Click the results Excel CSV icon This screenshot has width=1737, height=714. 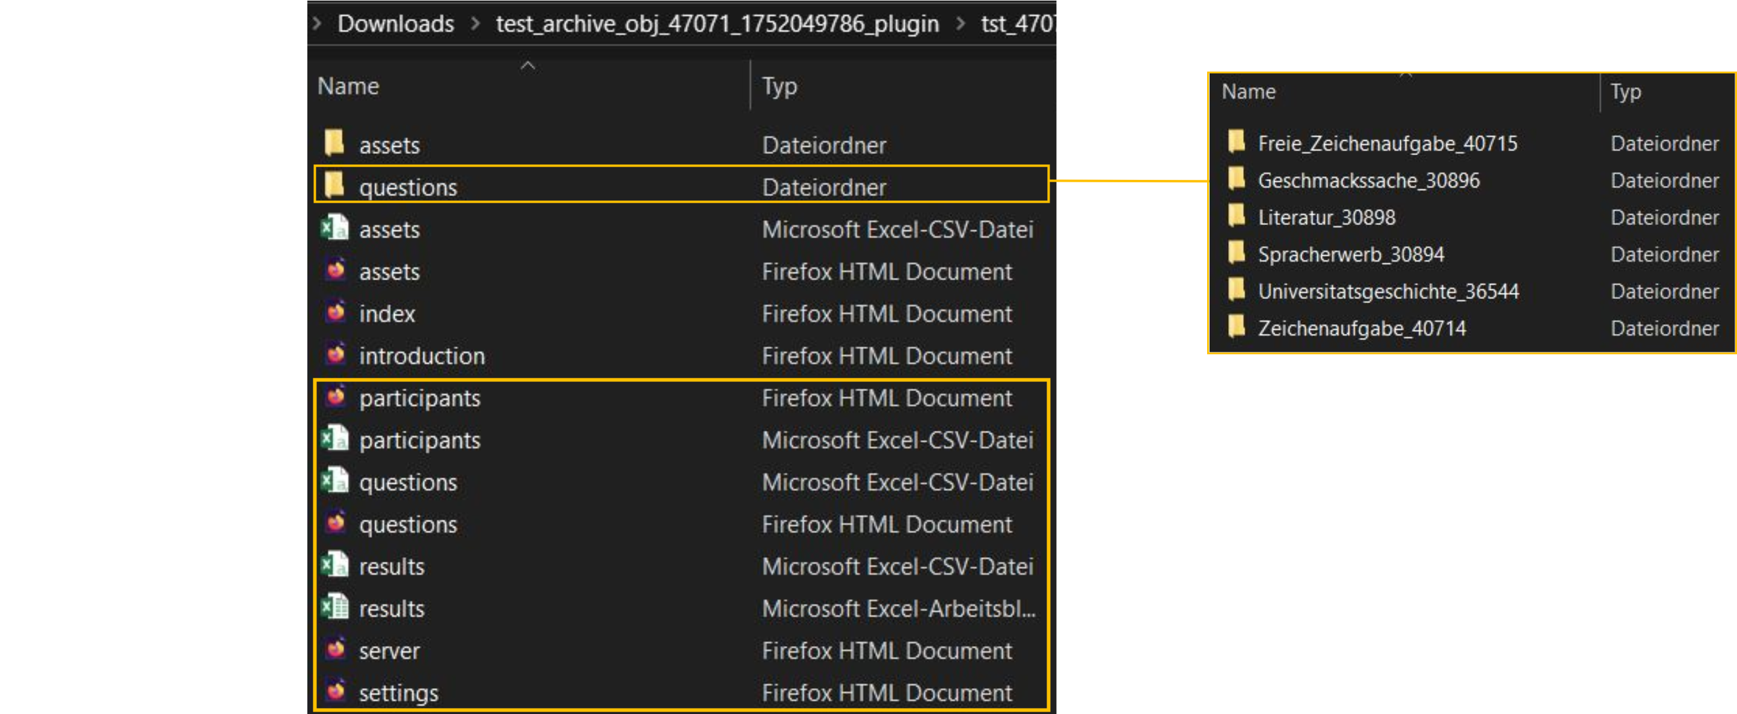[x=334, y=565]
